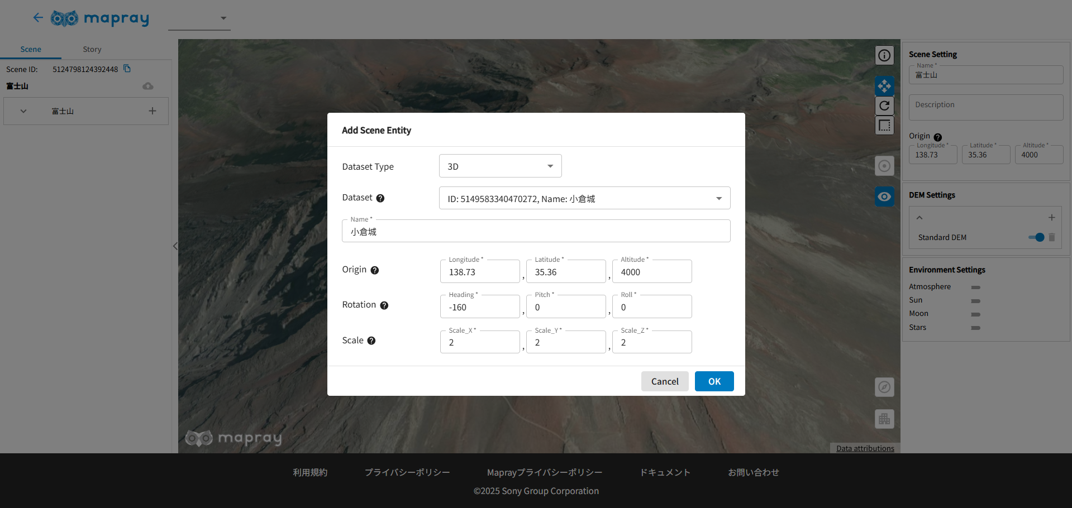The height and width of the screenshot is (508, 1072).
Task: Switch to the Scene tab
Action: point(31,49)
